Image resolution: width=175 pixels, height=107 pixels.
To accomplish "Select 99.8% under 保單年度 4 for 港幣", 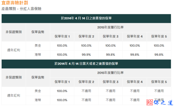I will click(135, 55).
